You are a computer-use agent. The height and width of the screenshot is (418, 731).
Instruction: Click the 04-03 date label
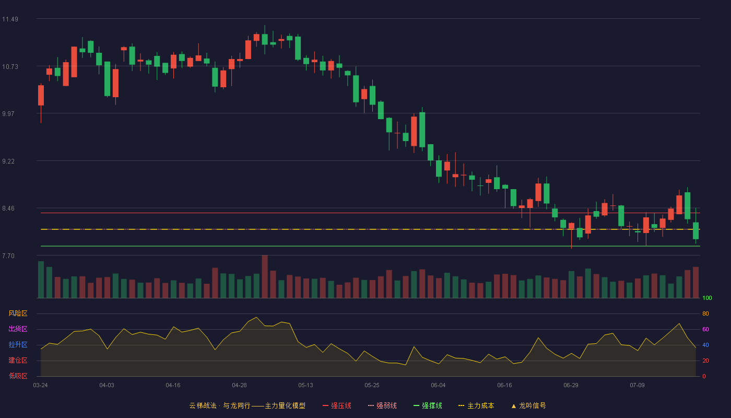click(x=107, y=385)
